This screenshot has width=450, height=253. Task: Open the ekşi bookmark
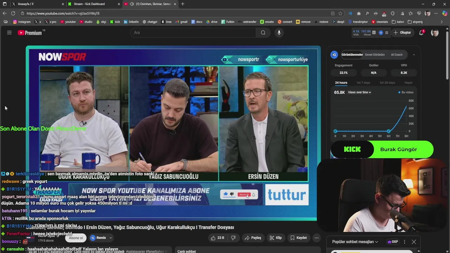[101, 22]
